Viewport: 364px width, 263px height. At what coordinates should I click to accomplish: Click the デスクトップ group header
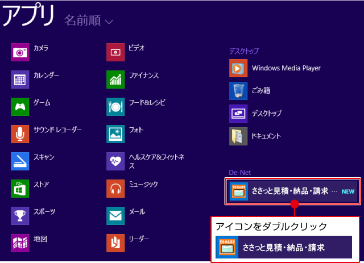pyautogui.click(x=244, y=51)
